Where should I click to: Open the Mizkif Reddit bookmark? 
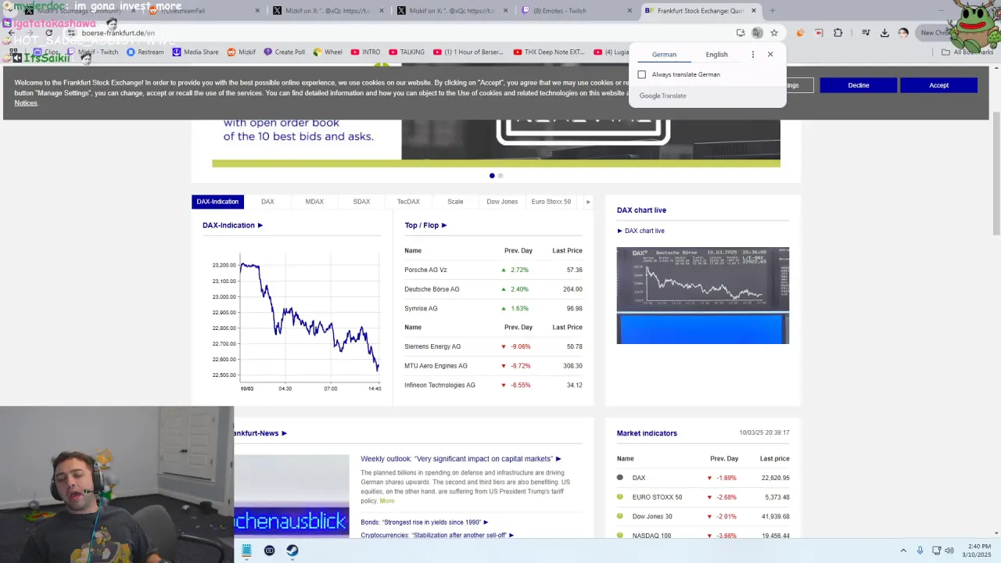[241, 52]
